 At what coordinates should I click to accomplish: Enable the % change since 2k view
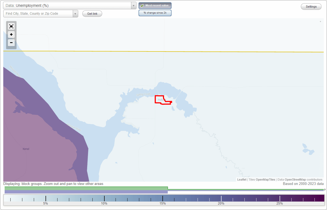coord(155,13)
